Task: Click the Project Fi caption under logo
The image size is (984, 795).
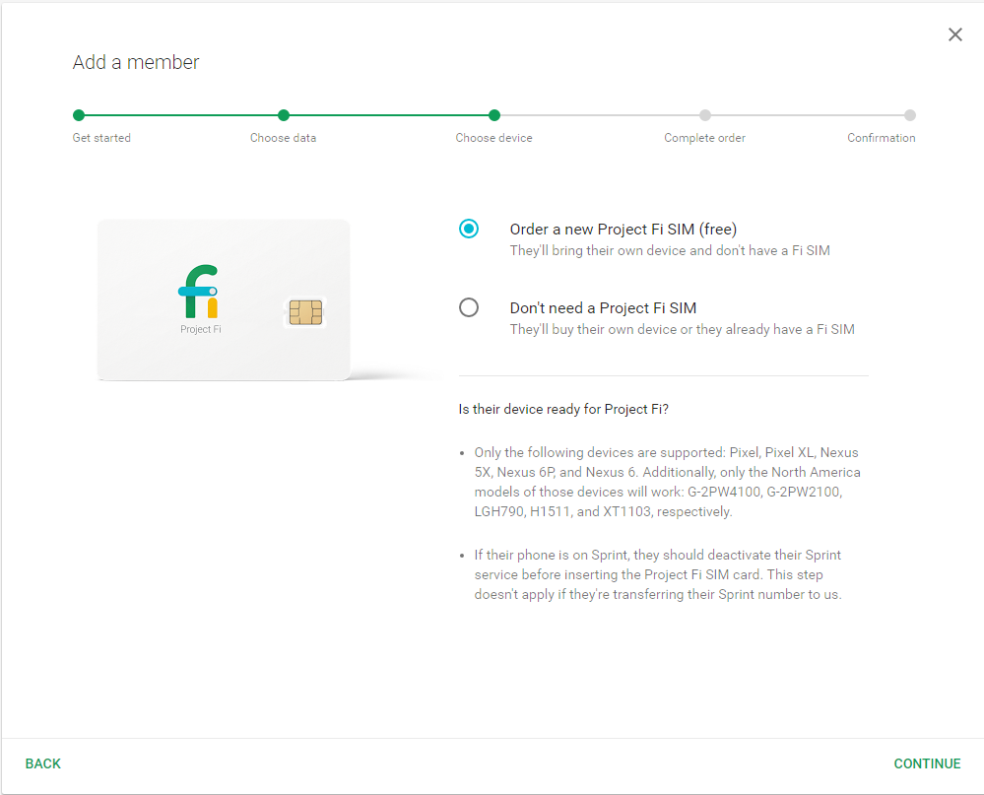Action: coord(201,329)
